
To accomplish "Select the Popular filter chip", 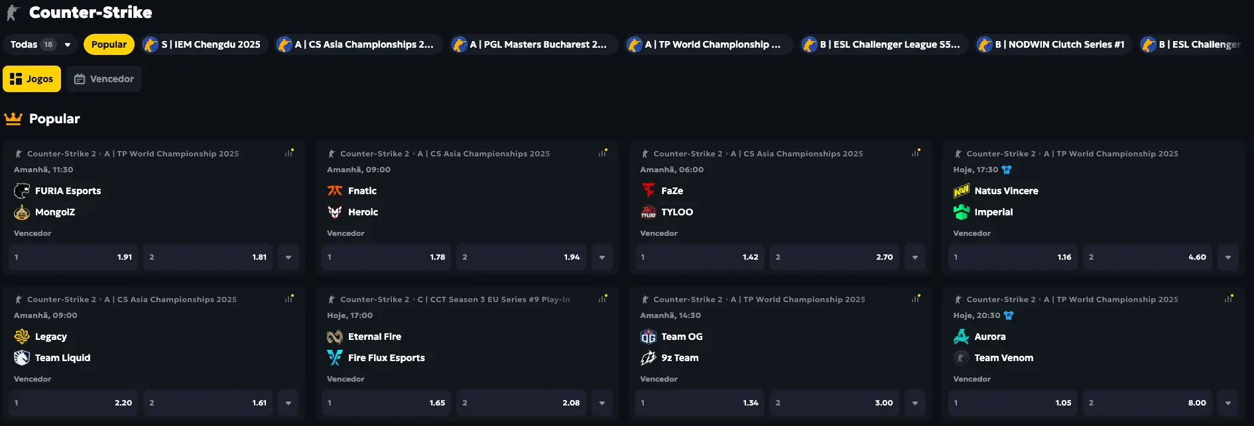I will 109,44.
